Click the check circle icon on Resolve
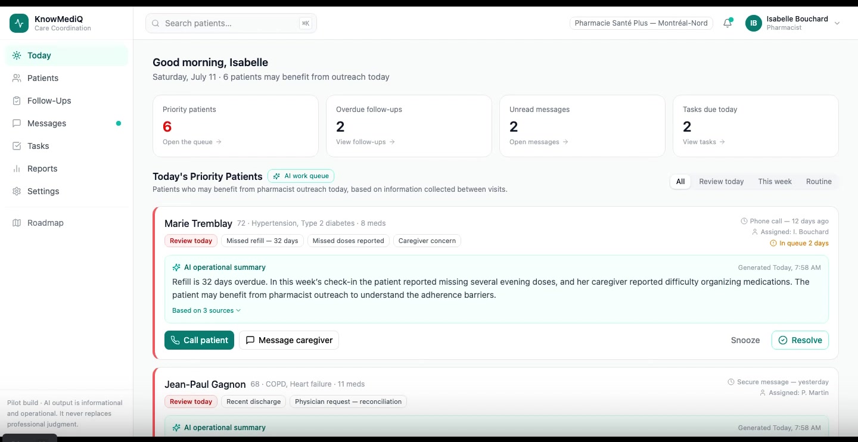 pyautogui.click(x=783, y=340)
